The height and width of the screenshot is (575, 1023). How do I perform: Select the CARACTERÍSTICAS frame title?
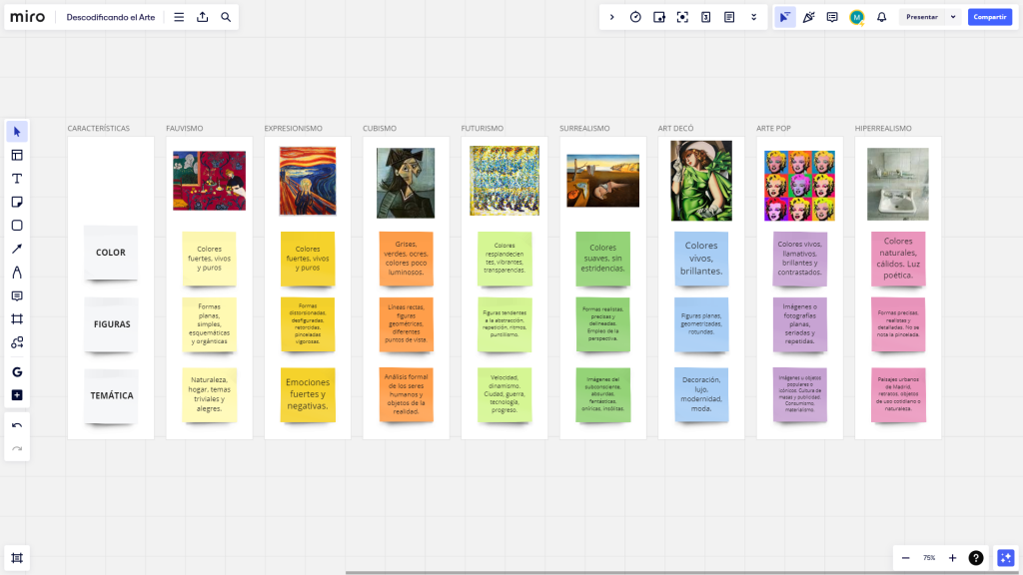(99, 129)
